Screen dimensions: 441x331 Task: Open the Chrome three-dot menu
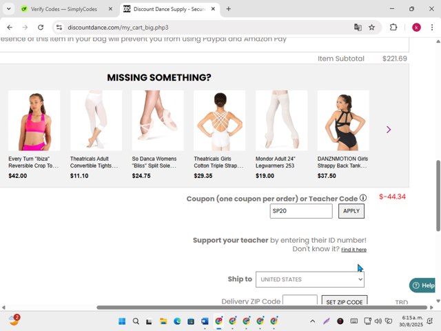click(432, 28)
